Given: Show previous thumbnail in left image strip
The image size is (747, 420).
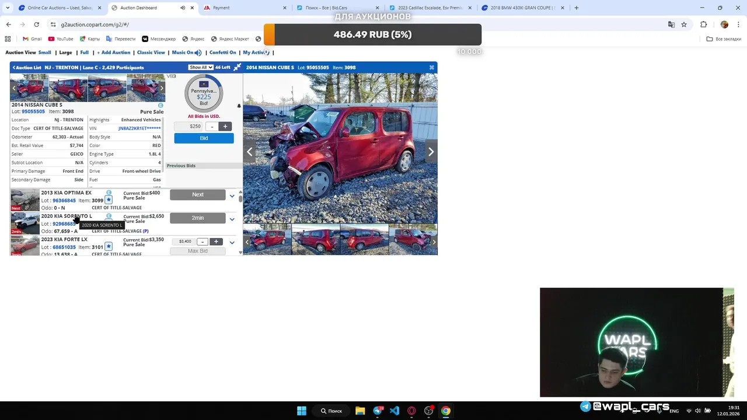Looking at the screenshot, I should (15, 88).
